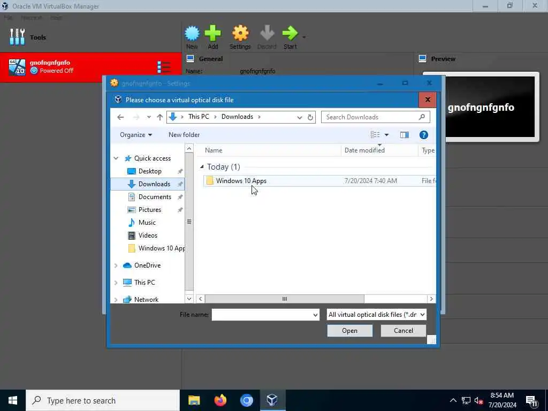This screenshot has width=548, height=411.
Task: Click the Cancel button
Action: click(x=404, y=331)
